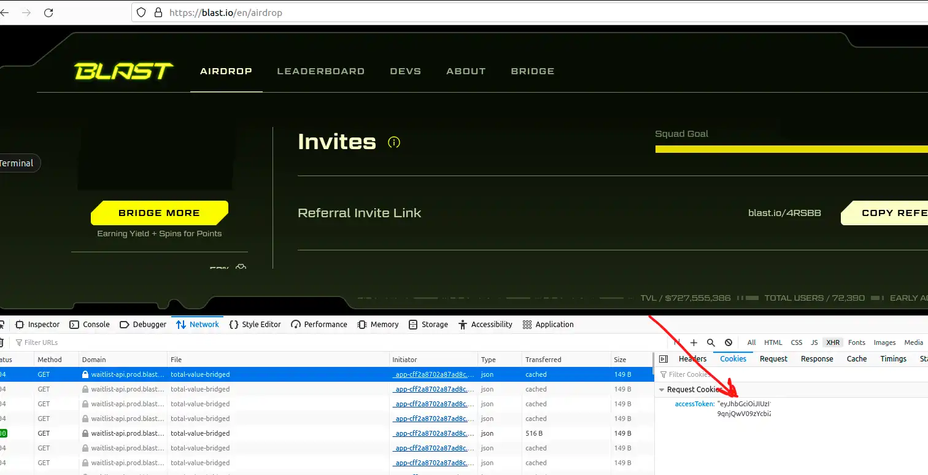This screenshot has height=475, width=928.
Task: Toggle the CSS request type filter
Action: tap(796, 342)
